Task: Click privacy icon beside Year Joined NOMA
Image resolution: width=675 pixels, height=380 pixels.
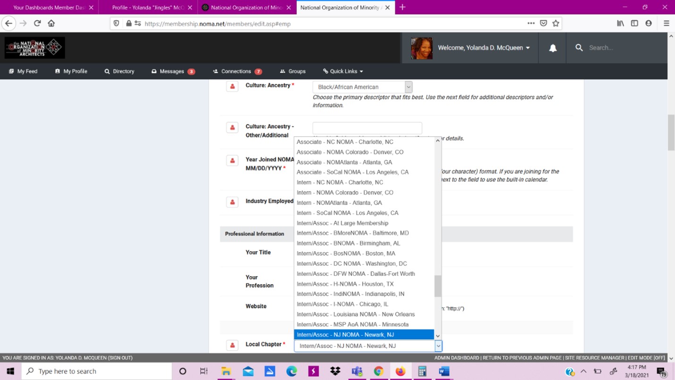Action: tap(232, 160)
